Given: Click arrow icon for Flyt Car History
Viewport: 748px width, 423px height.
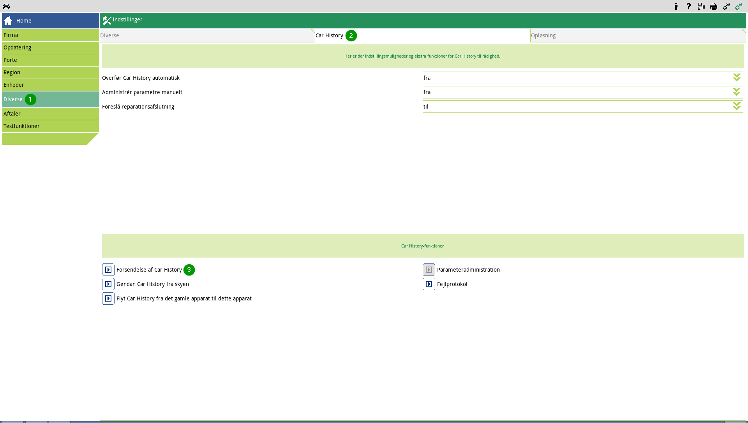Looking at the screenshot, I should (108, 298).
